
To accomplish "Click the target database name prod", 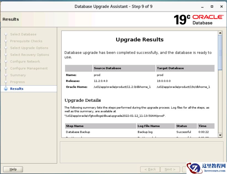I will 160,75.
